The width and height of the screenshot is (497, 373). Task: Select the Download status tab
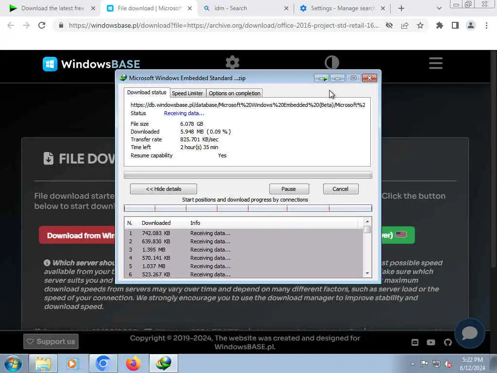[147, 92]
